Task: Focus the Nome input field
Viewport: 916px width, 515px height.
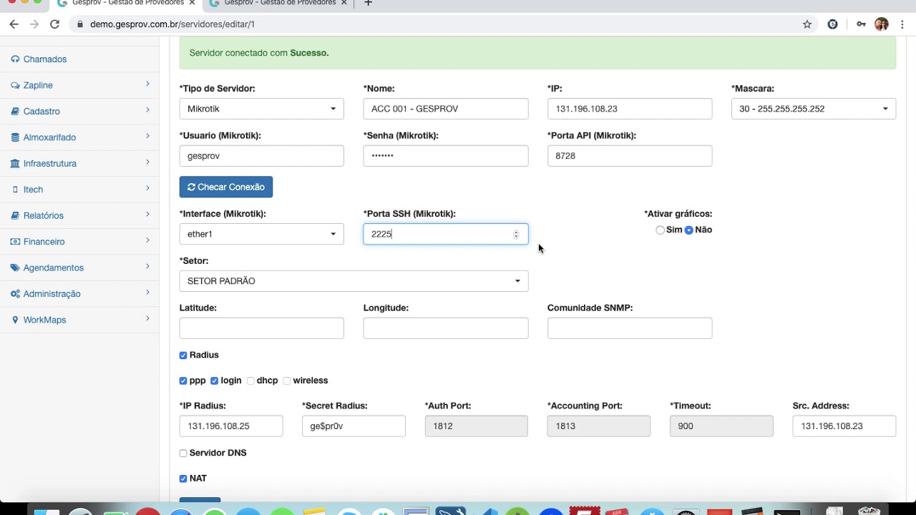Action: pos(446,109)
